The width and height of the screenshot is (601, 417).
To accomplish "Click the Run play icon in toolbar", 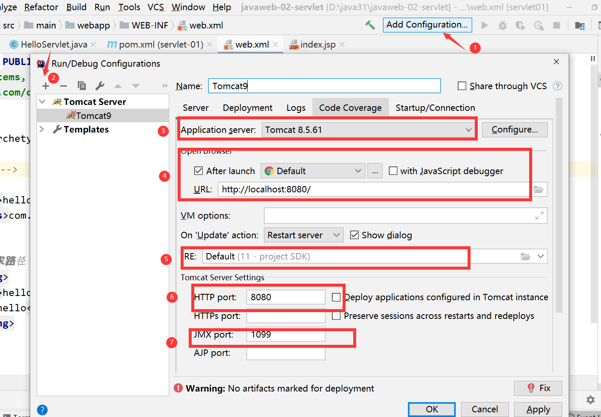I will coord(485,25).
